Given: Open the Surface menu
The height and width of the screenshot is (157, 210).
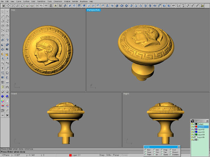Looking at the screenshot, I should coord(26,1).
